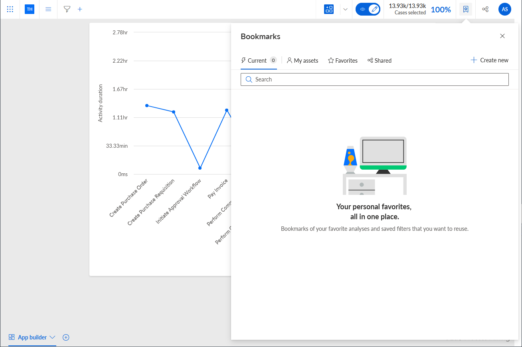Switch to view mode with eye toggle

pyautogui.click(x=362, y=9)
